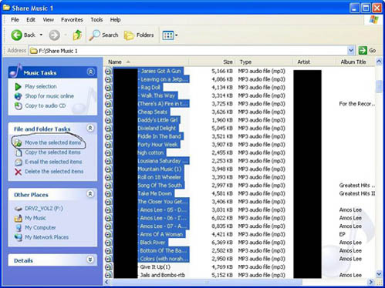Viewport: 385px width, 288px height.
Task: Click the My Computer icon
Action: [19, 228]
